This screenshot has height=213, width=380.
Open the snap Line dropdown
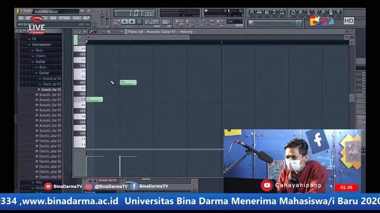pyautogui.click(x=235, y=21)
